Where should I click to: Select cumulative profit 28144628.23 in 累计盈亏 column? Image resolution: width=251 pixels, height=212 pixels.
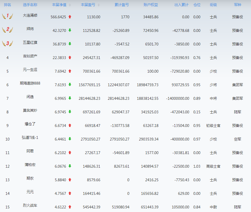(x=119, y=98)
